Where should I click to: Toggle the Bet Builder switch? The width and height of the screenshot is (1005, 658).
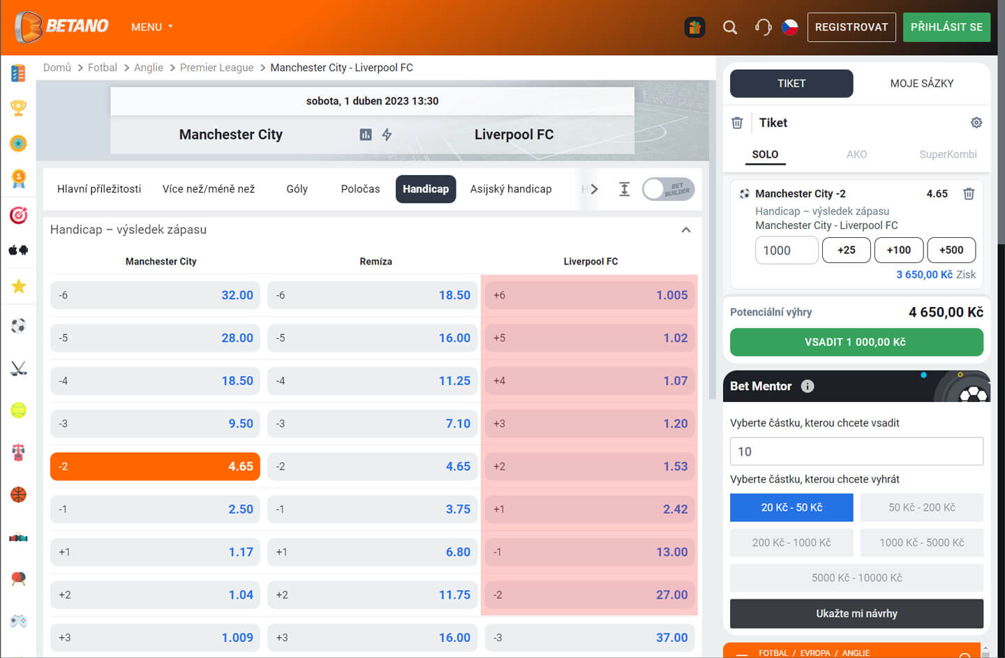click(669, 189)
